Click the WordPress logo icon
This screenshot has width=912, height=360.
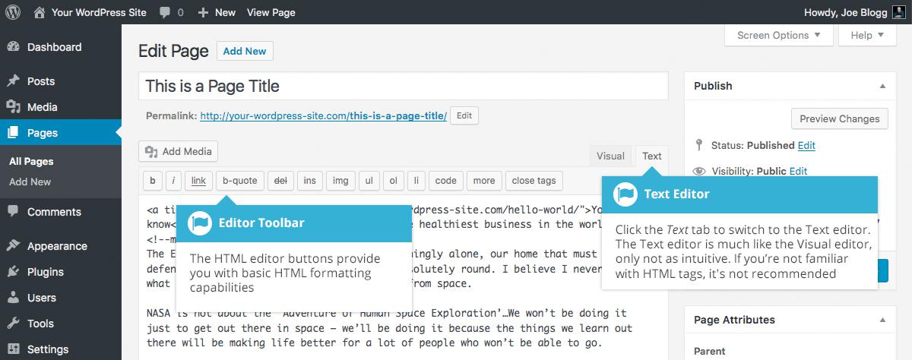[13, 12]
